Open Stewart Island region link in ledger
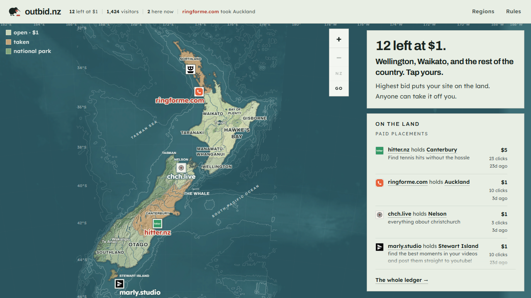Viewport: 531px width, 298px height. (x=458, y=246)
